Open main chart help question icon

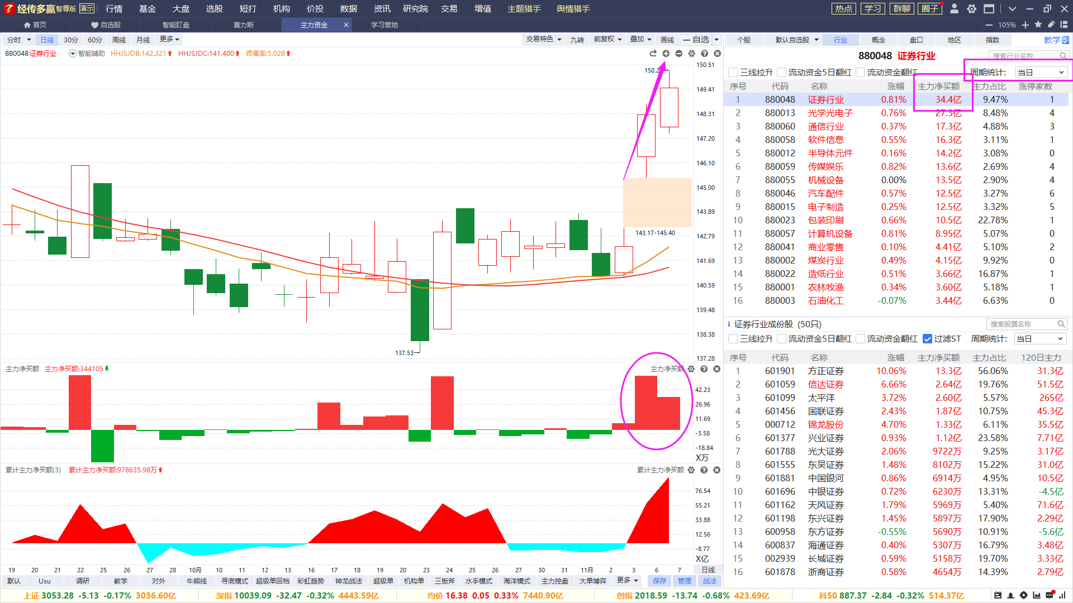[704, 54]
